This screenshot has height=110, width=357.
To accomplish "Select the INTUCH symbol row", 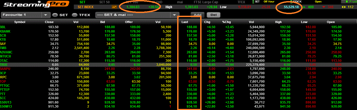I will (x=178, y=56).
